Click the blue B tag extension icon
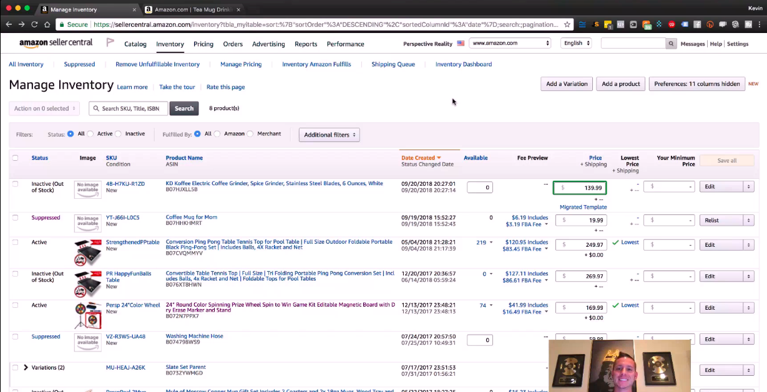767x392 pixels. pos(685,24)
